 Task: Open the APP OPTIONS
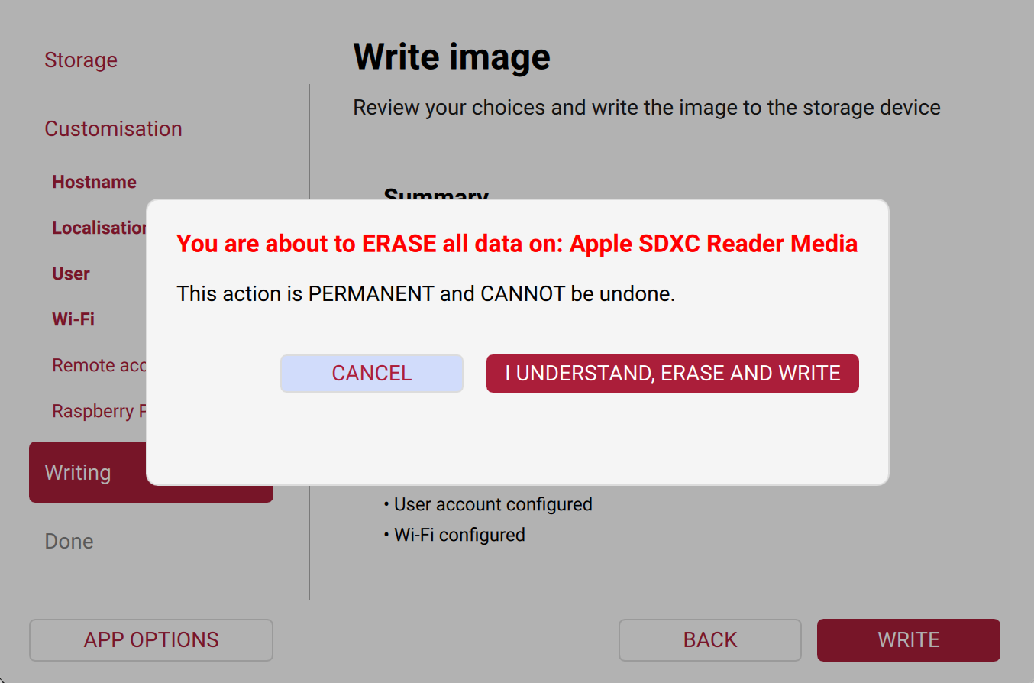click(x=150, y=639)
